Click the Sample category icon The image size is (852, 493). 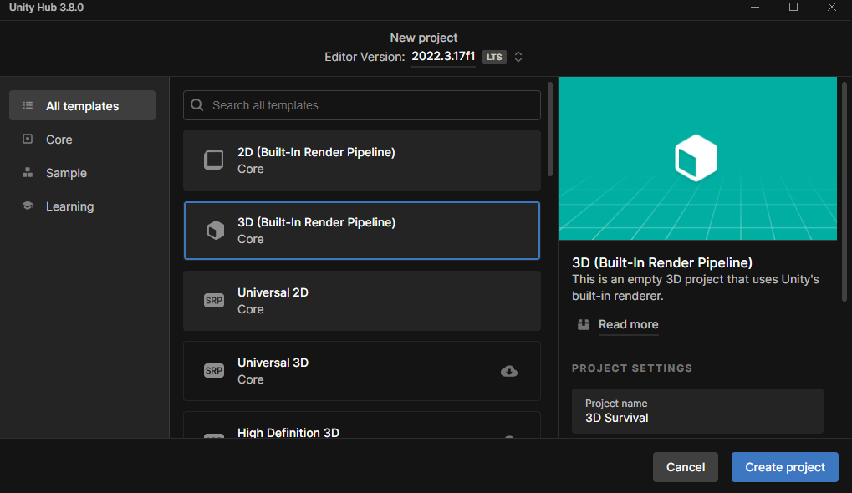28,173
